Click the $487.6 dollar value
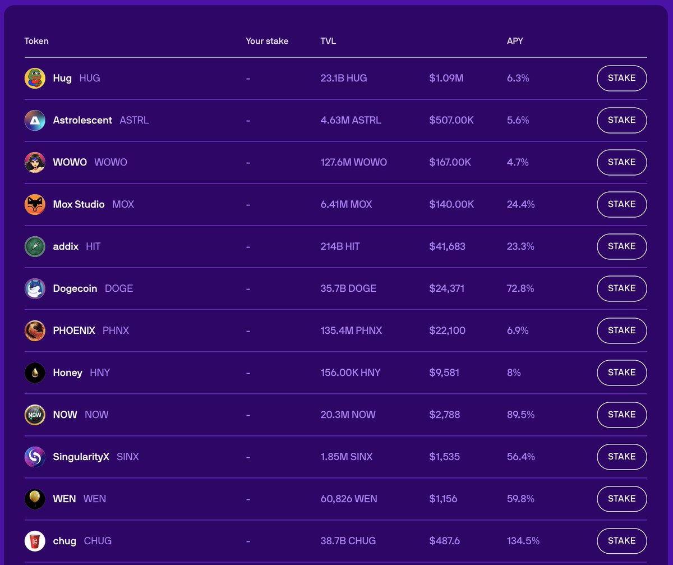This screenshot has height=565, width=673. coord(445,541)
